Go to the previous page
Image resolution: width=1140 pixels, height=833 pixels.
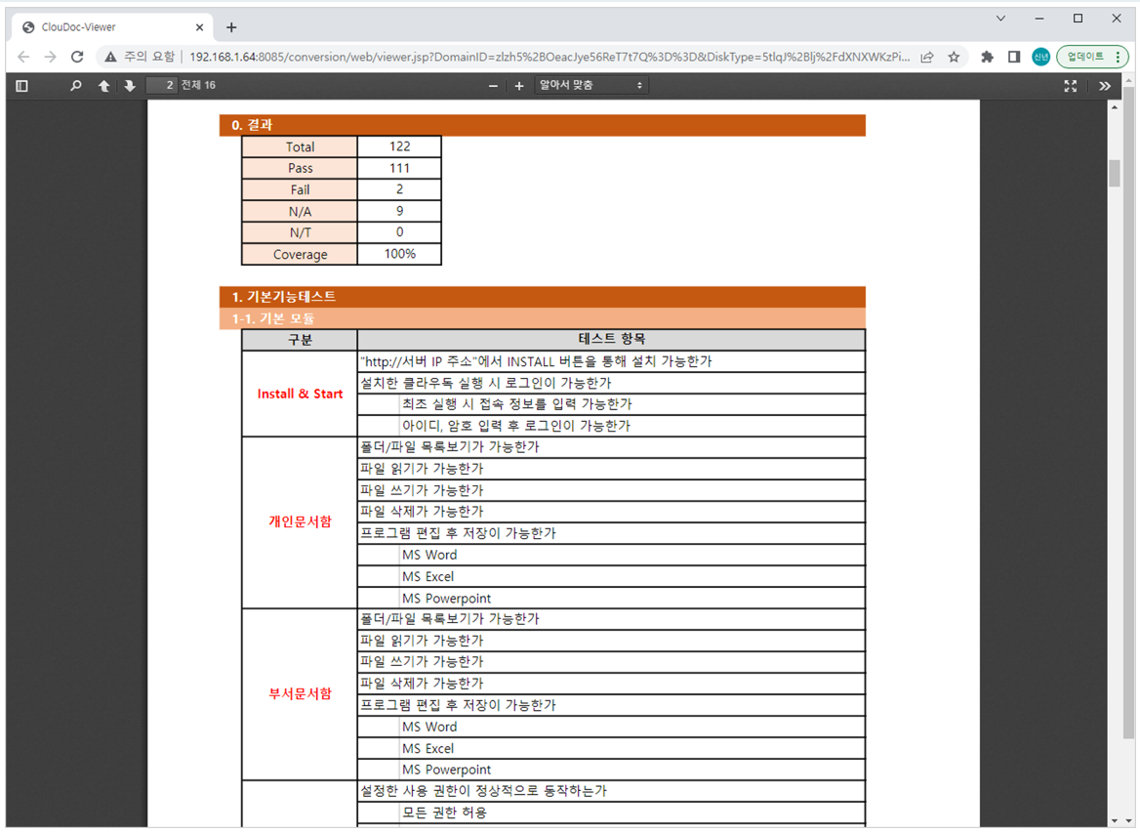click(x=104, y=86)
